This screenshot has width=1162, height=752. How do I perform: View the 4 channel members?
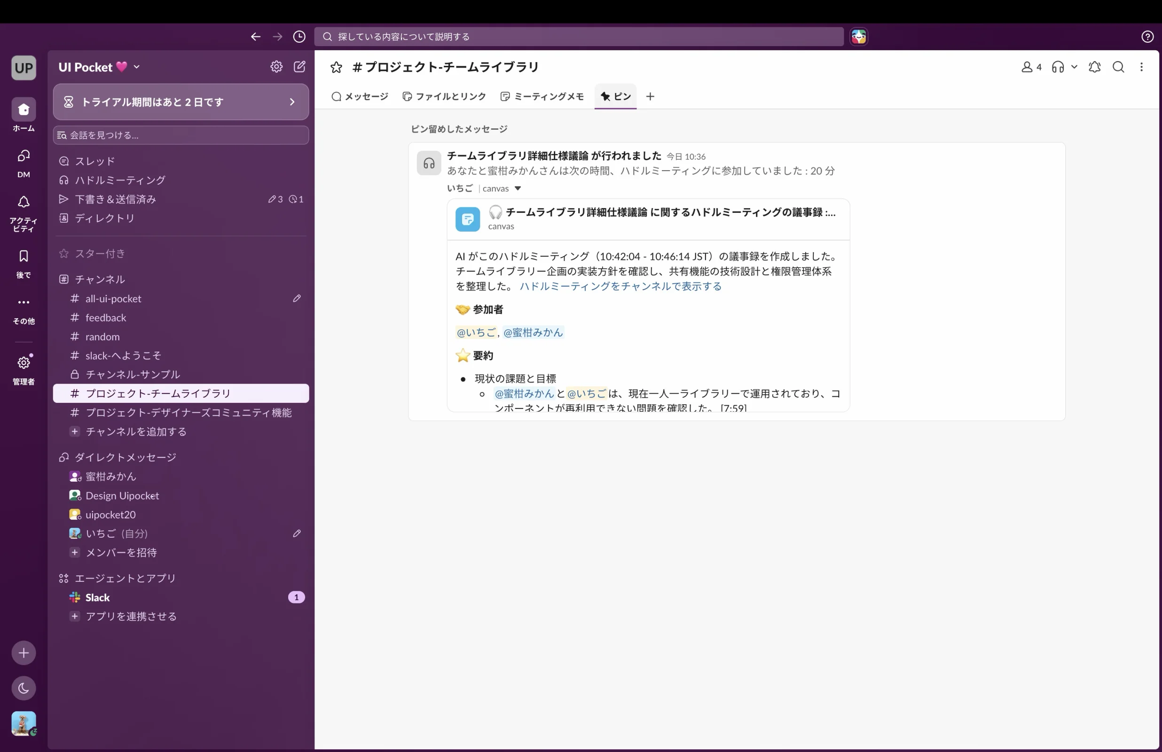1031,67
